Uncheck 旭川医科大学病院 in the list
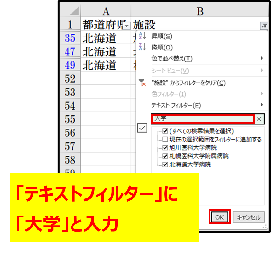Viewport: 271px width, 253px height. pyautogui.click(x=165, y=147)
